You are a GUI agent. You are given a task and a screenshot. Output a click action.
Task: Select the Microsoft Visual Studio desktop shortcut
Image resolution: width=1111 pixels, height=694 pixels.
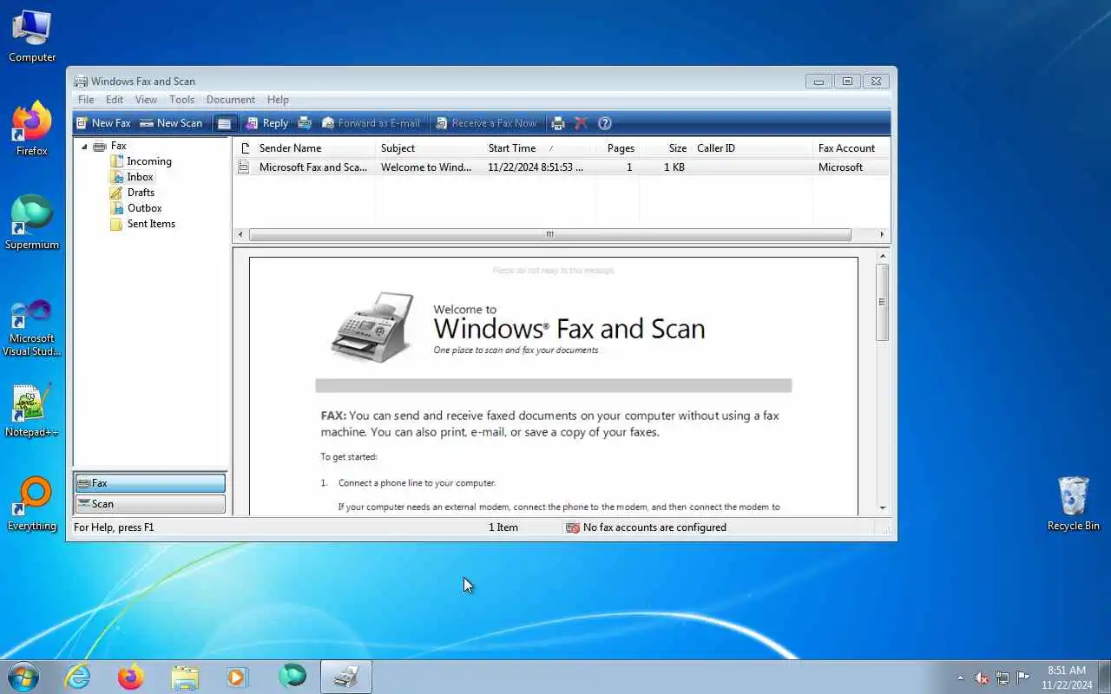point(32,328)
